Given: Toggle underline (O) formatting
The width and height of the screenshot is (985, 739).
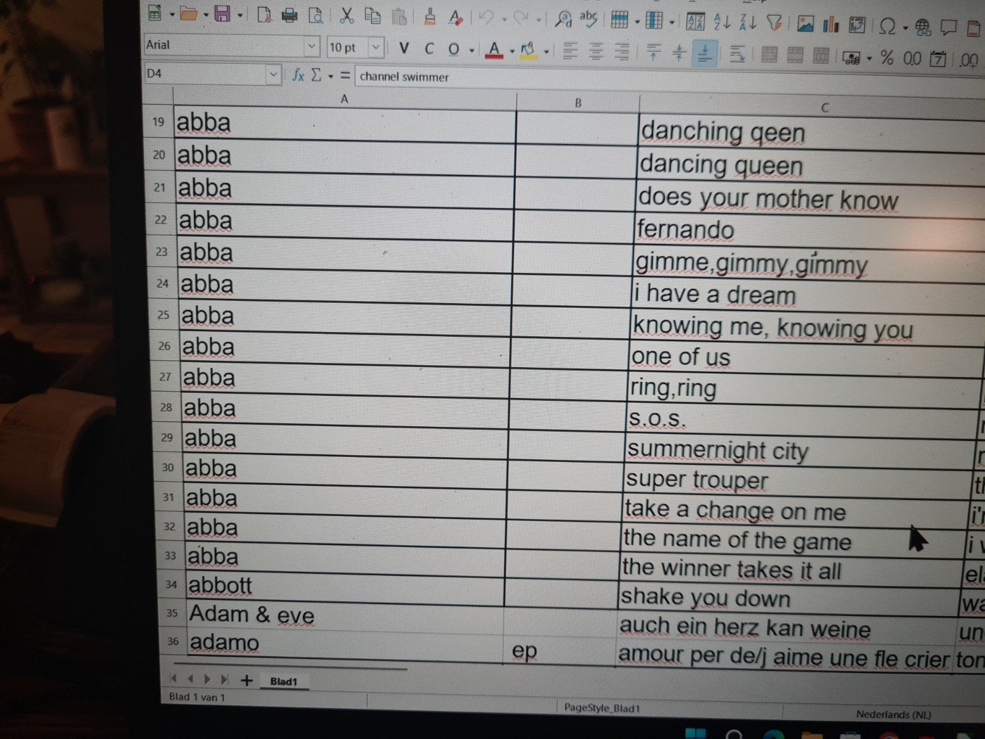Looking at the screenshot, I should (454, 49).
